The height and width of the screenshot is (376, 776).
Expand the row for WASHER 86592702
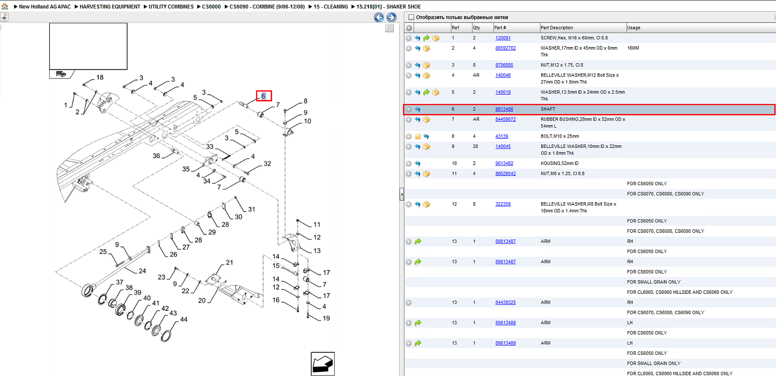pos(409,49)
